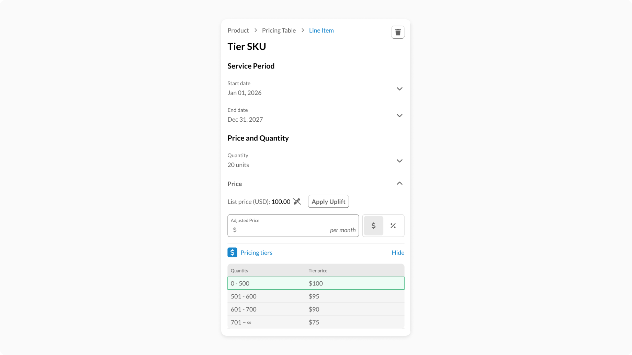Screen dimensions: 632x355
Task: Go to Product breadcrumb
Action: pyautogui.click(x=238, y=30)
